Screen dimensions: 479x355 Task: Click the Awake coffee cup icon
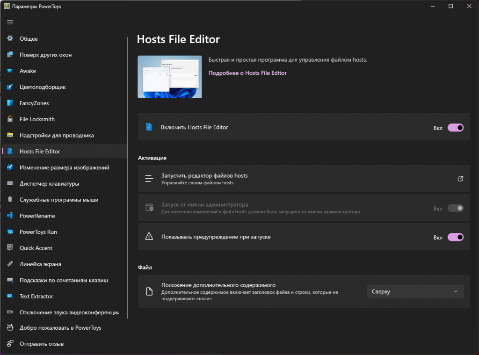click(10, 71)
